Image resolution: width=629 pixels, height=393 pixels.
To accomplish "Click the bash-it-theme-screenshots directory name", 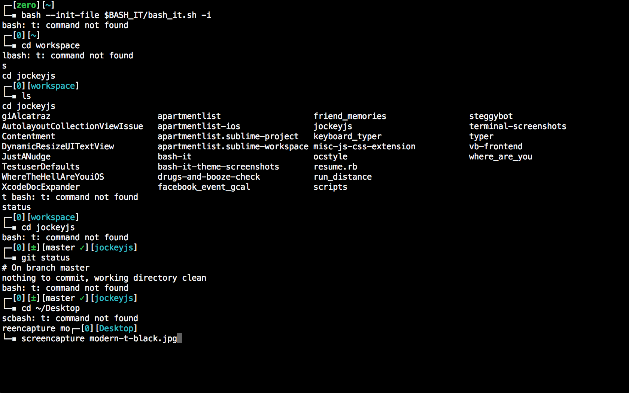I will pos(218,167).
